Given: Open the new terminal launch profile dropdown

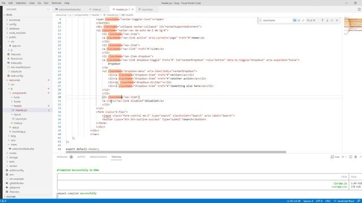Looking at the screenshot, I should click(346, 157).
